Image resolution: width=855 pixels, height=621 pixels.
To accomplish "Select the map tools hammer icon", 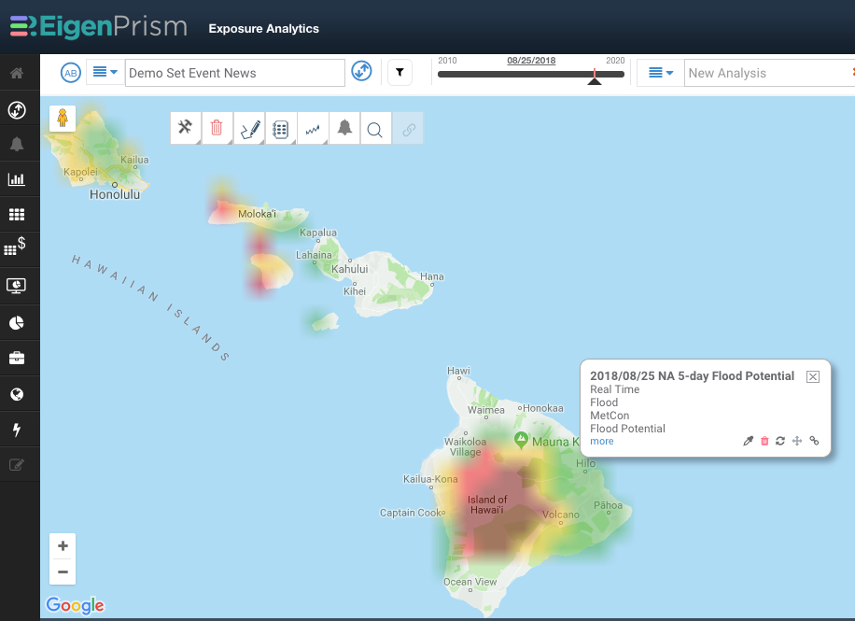I will pos(186,128).
